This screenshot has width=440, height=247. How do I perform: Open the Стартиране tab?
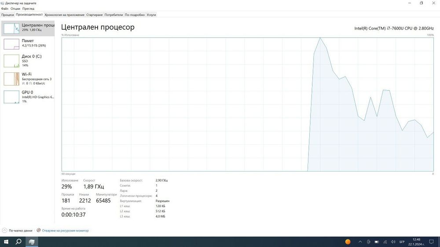point(94,15)
